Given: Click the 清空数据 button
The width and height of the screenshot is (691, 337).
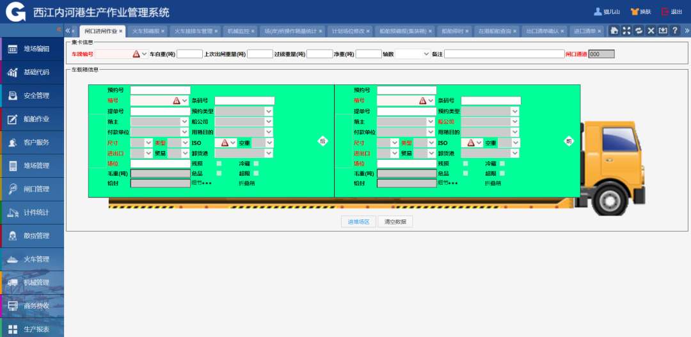Looking at the screenshot, I should coord(395,222).
